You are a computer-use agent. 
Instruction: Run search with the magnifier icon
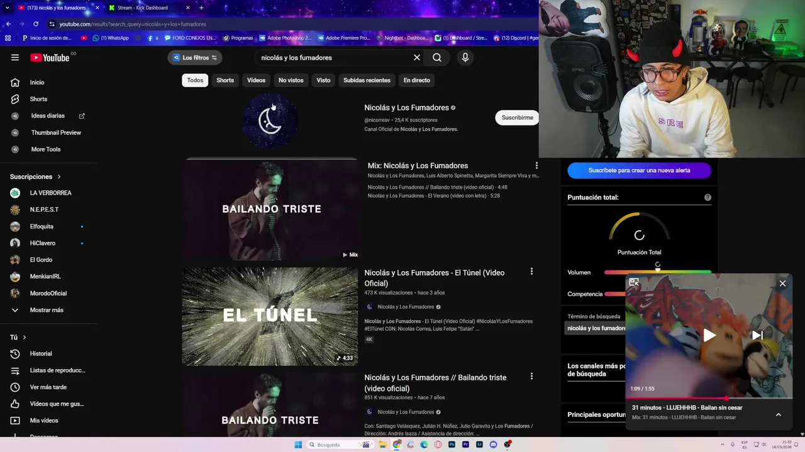pyautogui.click(x=437, y=58)
